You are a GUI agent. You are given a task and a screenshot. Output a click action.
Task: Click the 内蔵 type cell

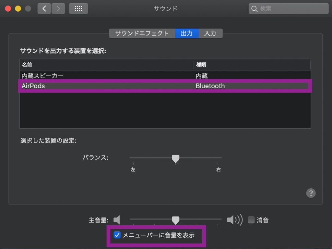[x=202, y=76]
